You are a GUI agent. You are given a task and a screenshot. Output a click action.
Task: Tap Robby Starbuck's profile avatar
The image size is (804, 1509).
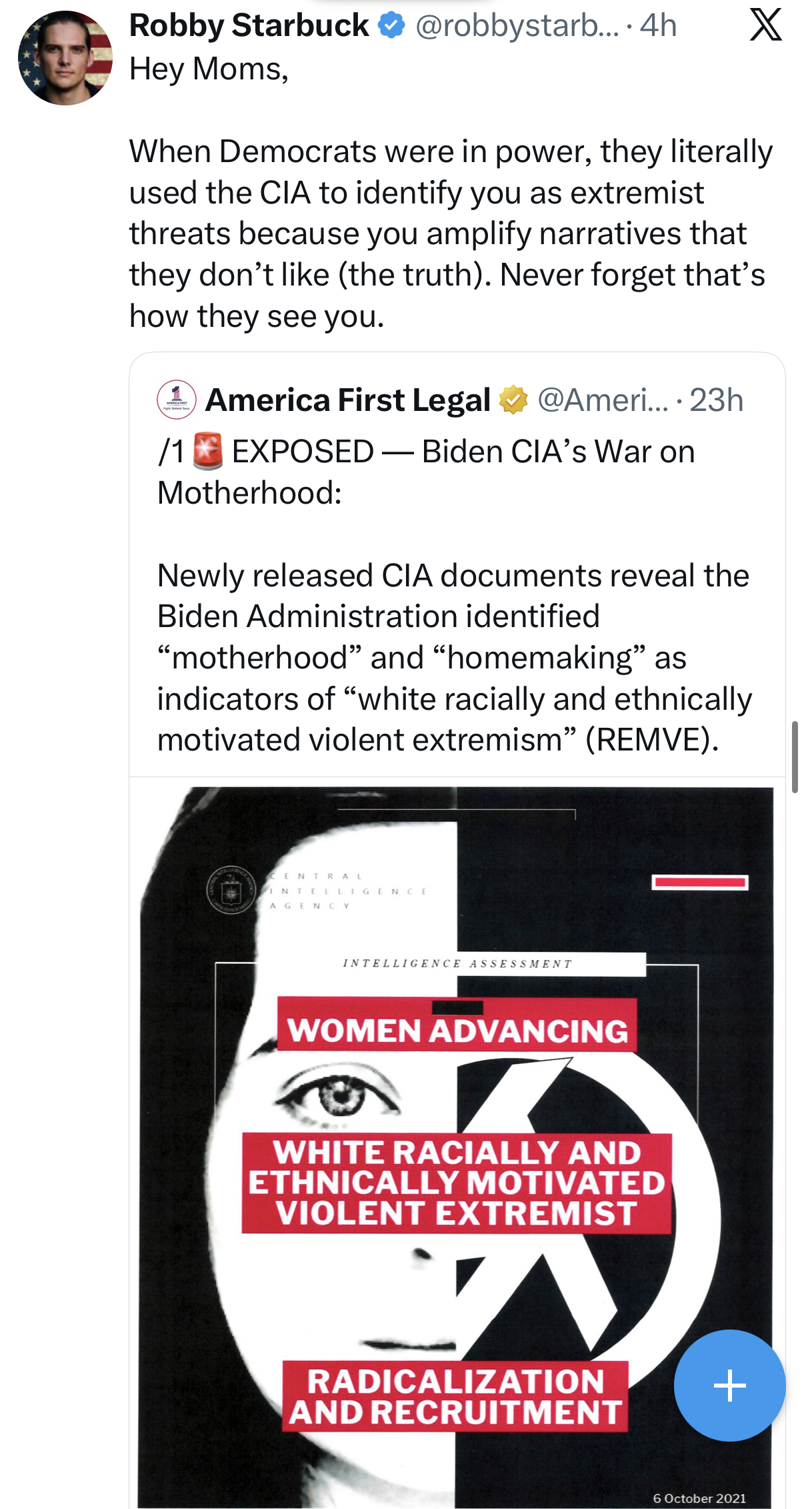pos(65,58)
